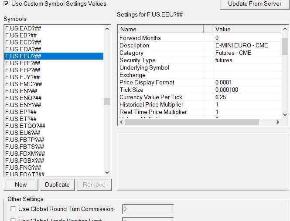Click Update From Server button
Image resolution: width=290 pixels, height=221 pixels.
pos(255,4)
